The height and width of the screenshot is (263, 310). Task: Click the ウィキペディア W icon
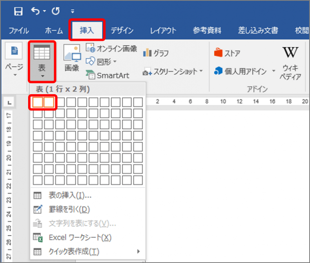coord(290,52)
